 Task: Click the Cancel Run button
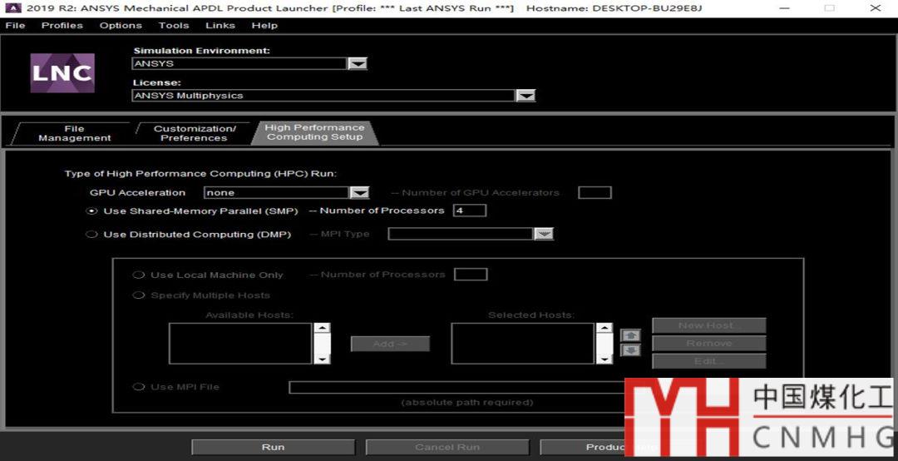tap(447, 447)
